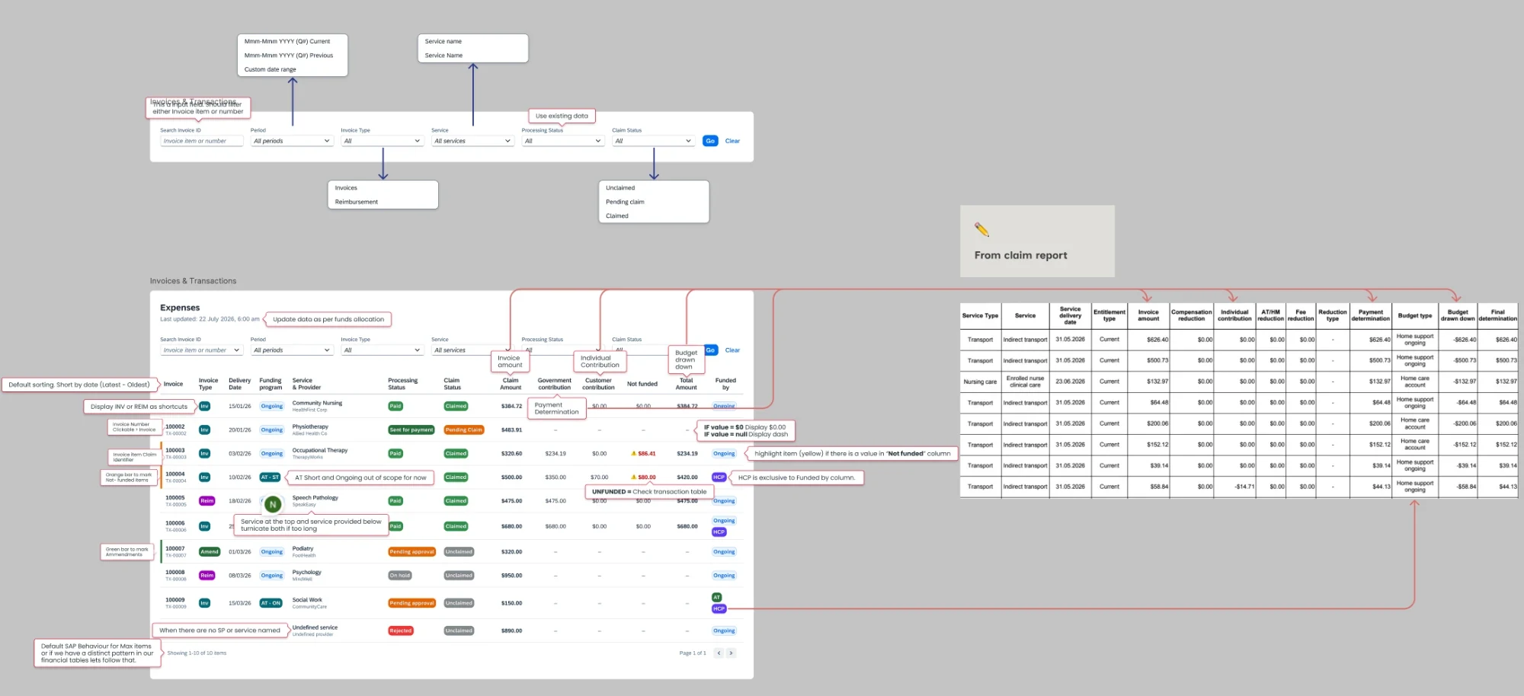Click the Search Invoice ID field in the upper filter bar
1524x696 pixels.
[202, 141]
